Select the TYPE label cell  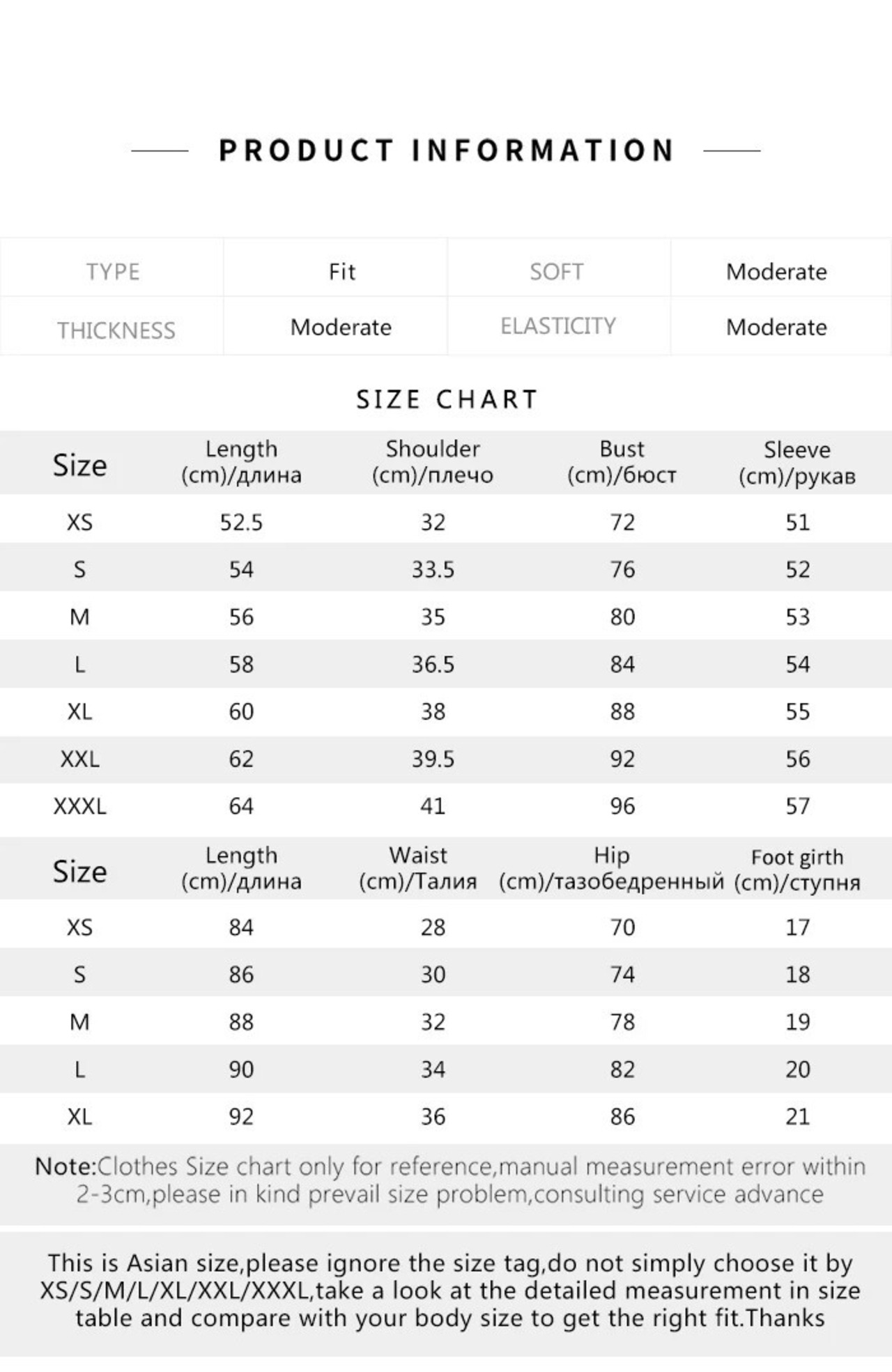pos(112,271)
